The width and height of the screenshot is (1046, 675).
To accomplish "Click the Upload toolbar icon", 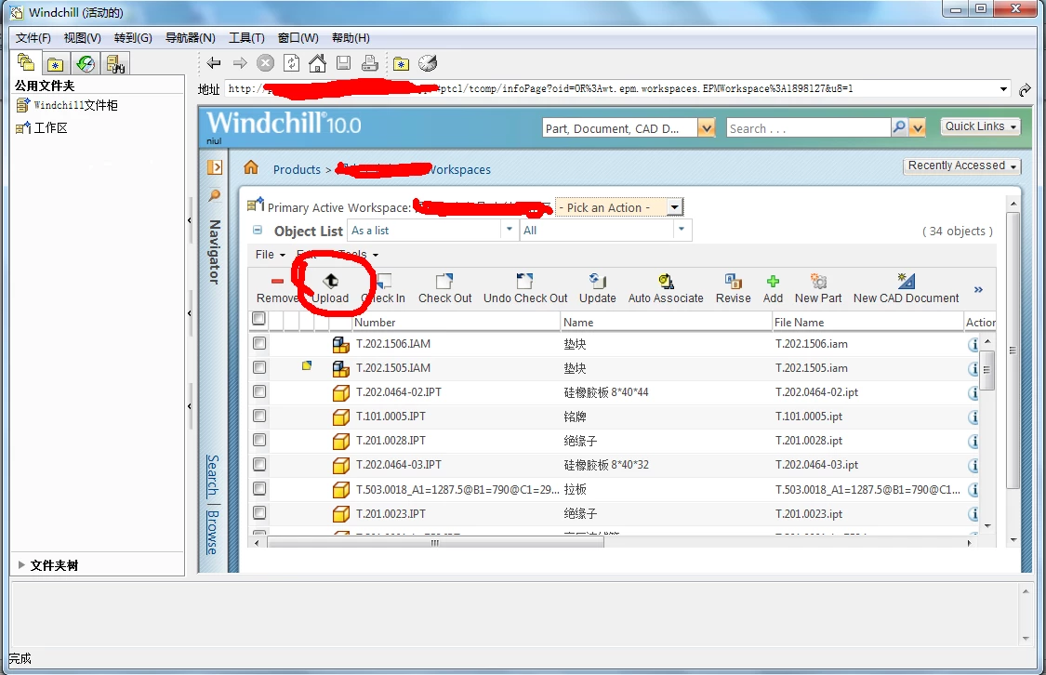I will (330, 281).
